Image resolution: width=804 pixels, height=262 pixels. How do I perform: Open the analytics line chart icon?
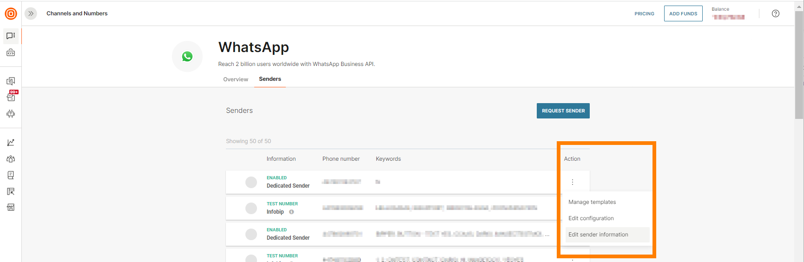(11, 143)
